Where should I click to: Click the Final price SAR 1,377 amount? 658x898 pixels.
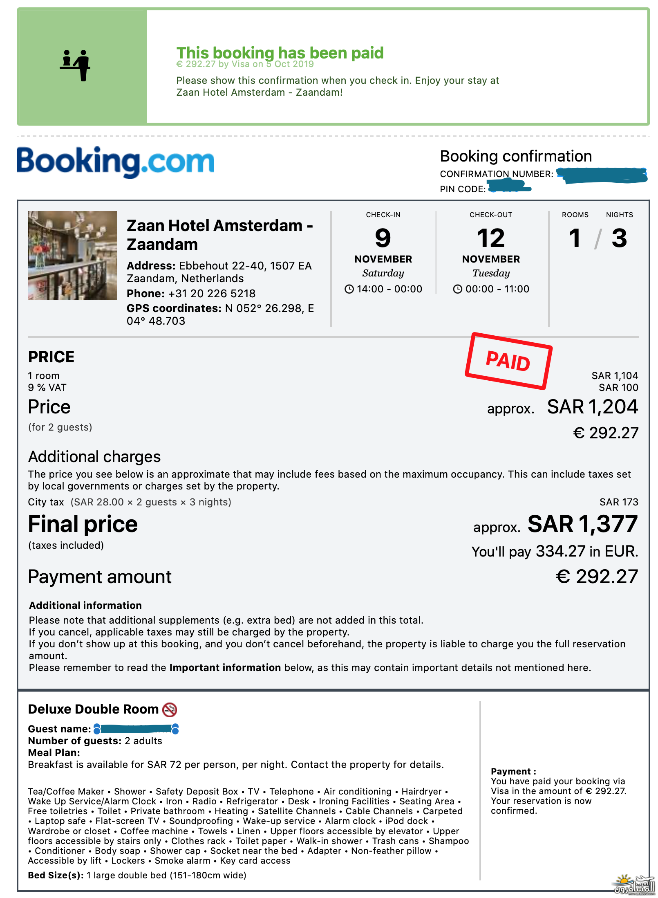[582, 524]
